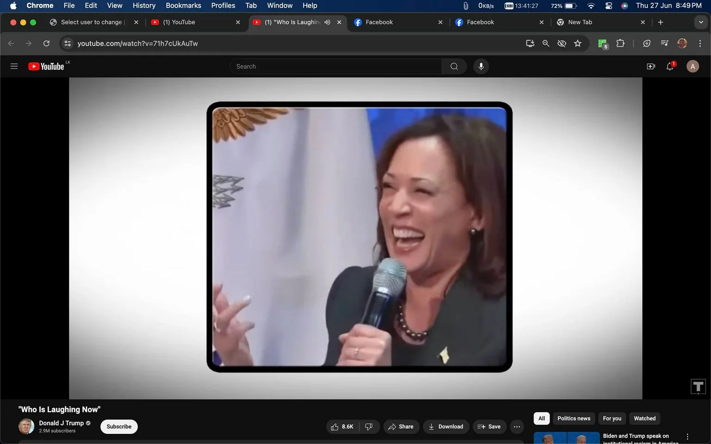711x444 pixels.
Task: Open YouTube notifications bell
Action: click(670, 66)
